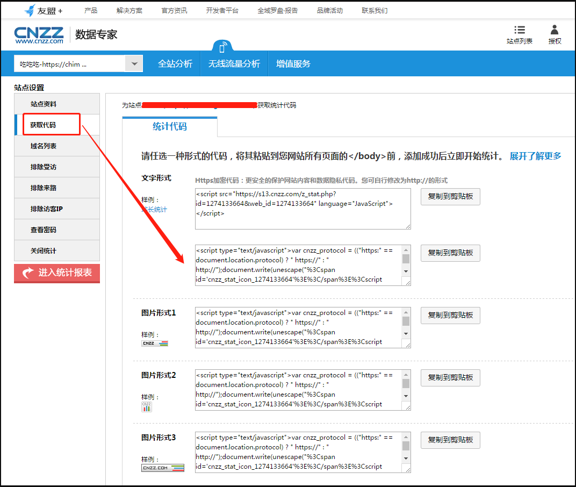Click the scrollbar thumb of 图片形式3 code box
576x487 pixels.
[406, 446]
